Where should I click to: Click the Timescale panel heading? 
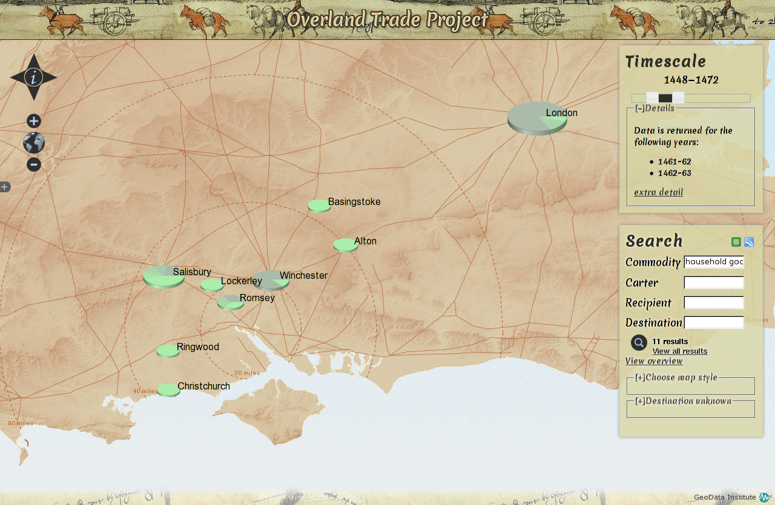pos(665,62)
